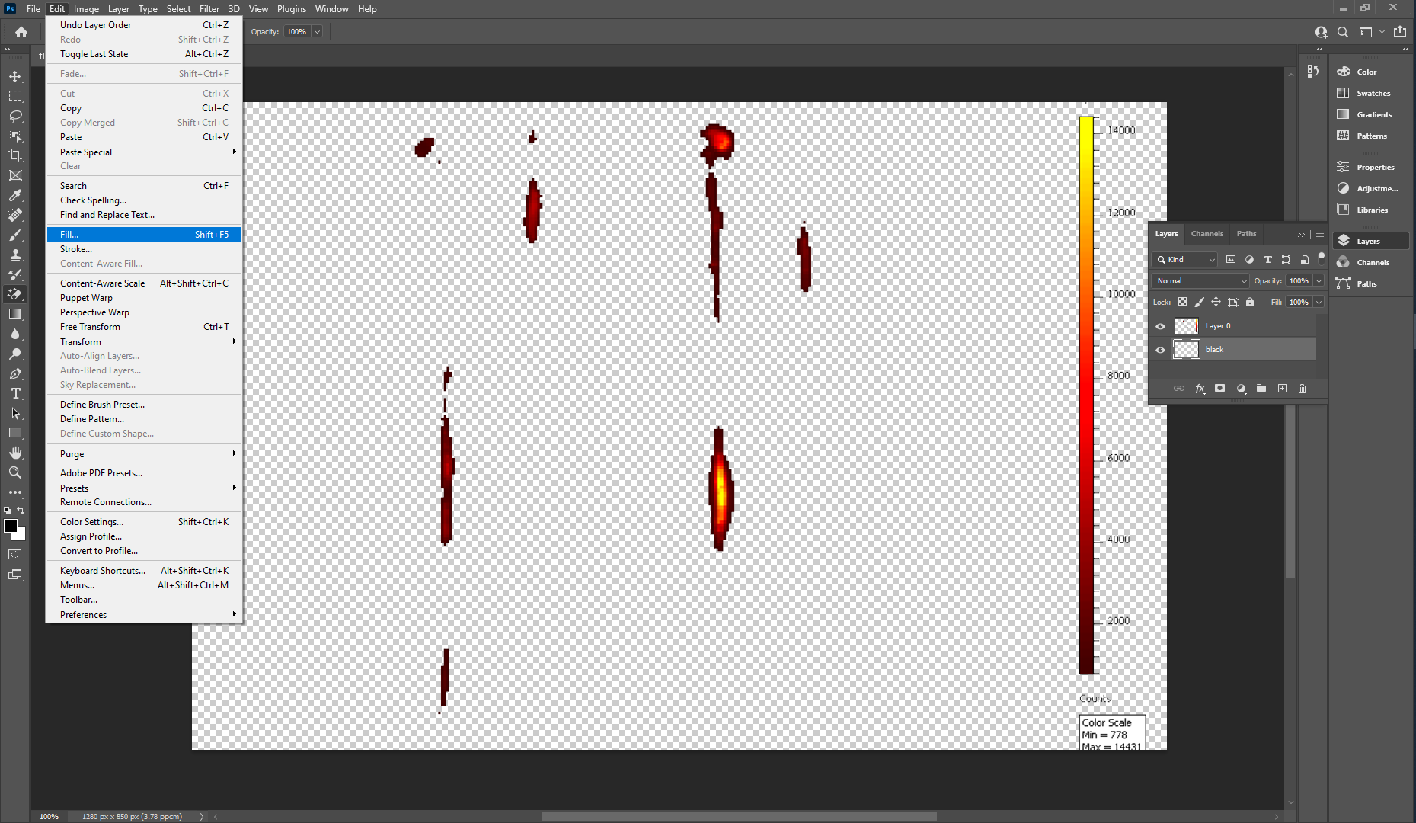Open the Swatches panel
Screen dimensions: 1416x823
(x=1373, y=93)
